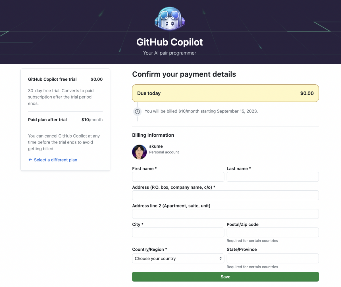Screen dimensions: 341x287
Task: Click 'Your AI pair programmer' tagline
Action: (x=170, y=53)
